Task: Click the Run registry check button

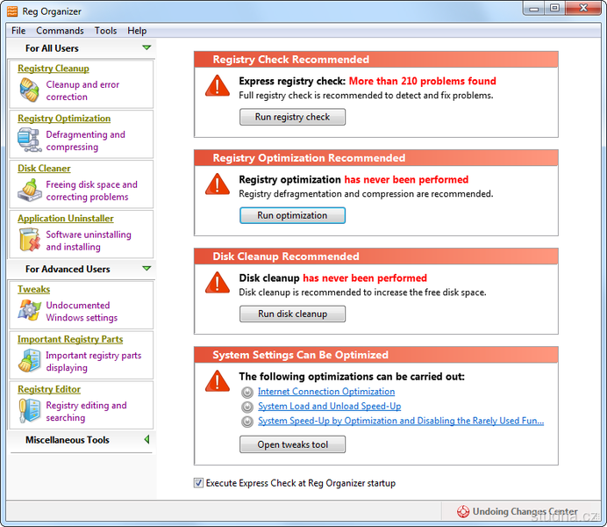Action: pyautogui.click(x=292, y=117)
